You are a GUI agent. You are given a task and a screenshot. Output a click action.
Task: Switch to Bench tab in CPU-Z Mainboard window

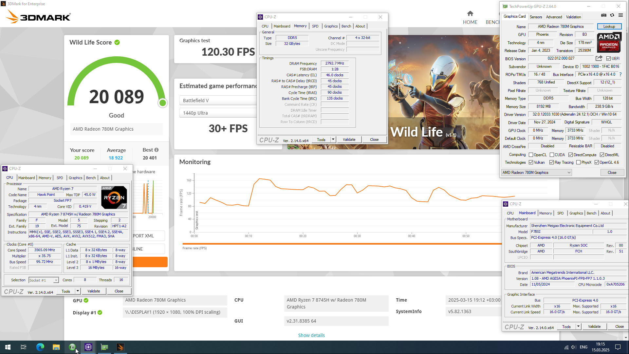pos(591,213)
